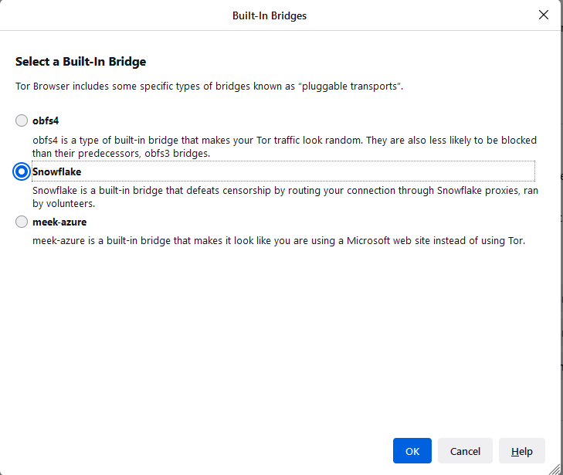Click the Snowflake proxies description text
This screenshot has width=563, height=475.
285,197
